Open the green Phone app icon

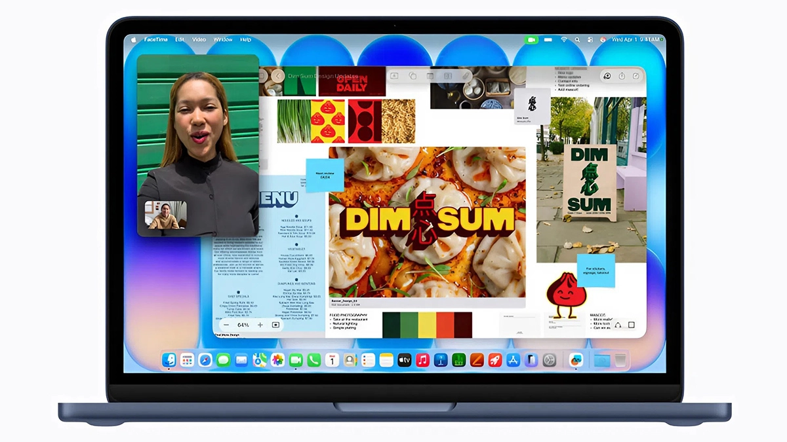tap(314, 359)
